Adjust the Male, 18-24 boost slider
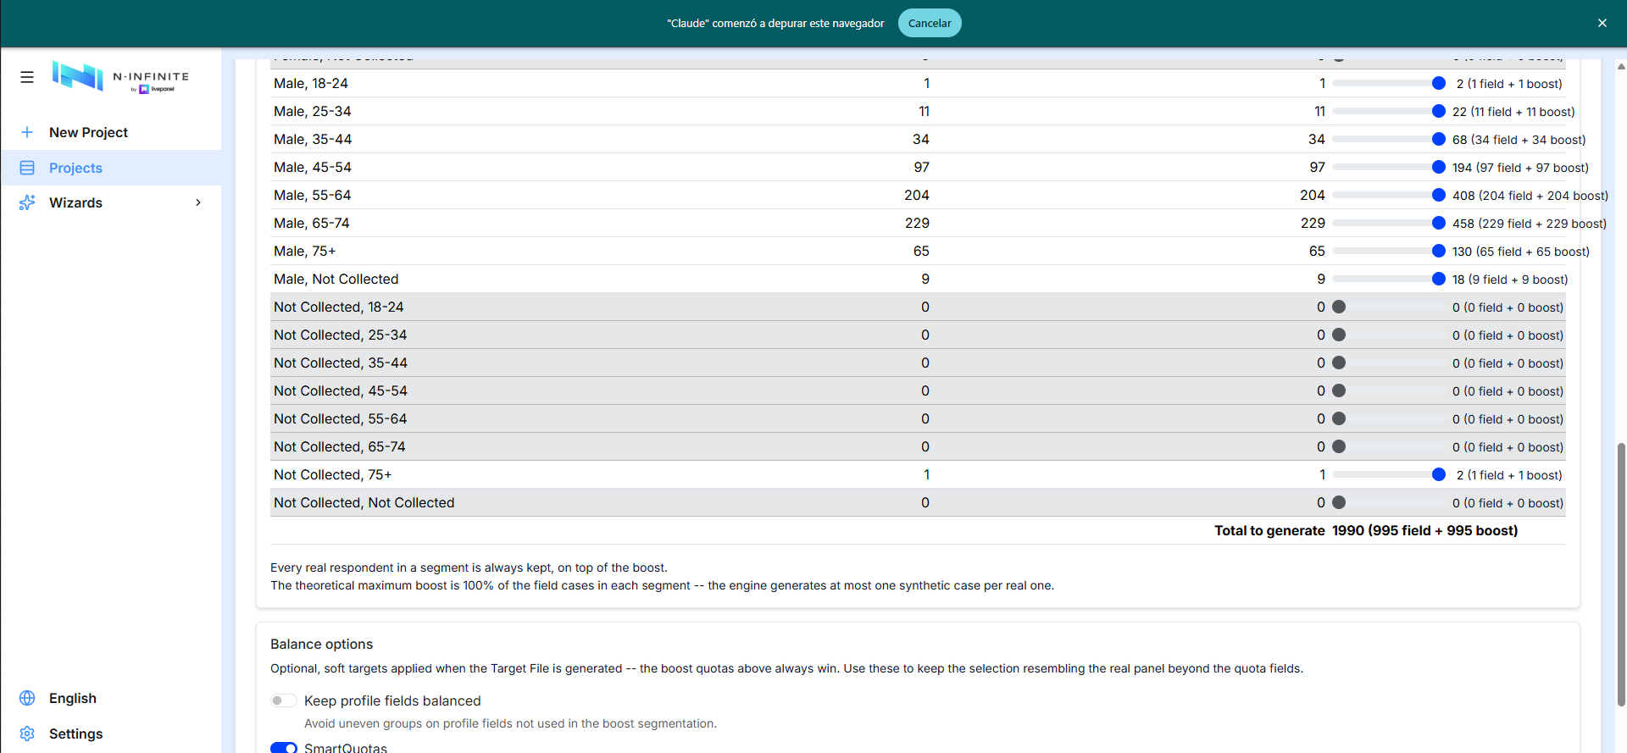The image size is (1627, 753). coord(1388,83)
